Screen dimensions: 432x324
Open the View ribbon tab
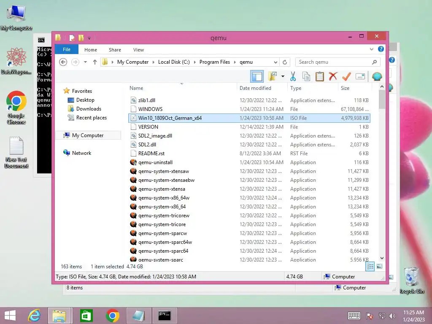coord(138,50)
